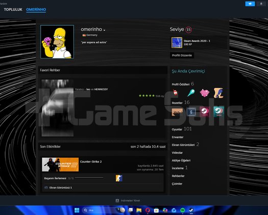Click the pink heart profile award

tap(204, 93)
